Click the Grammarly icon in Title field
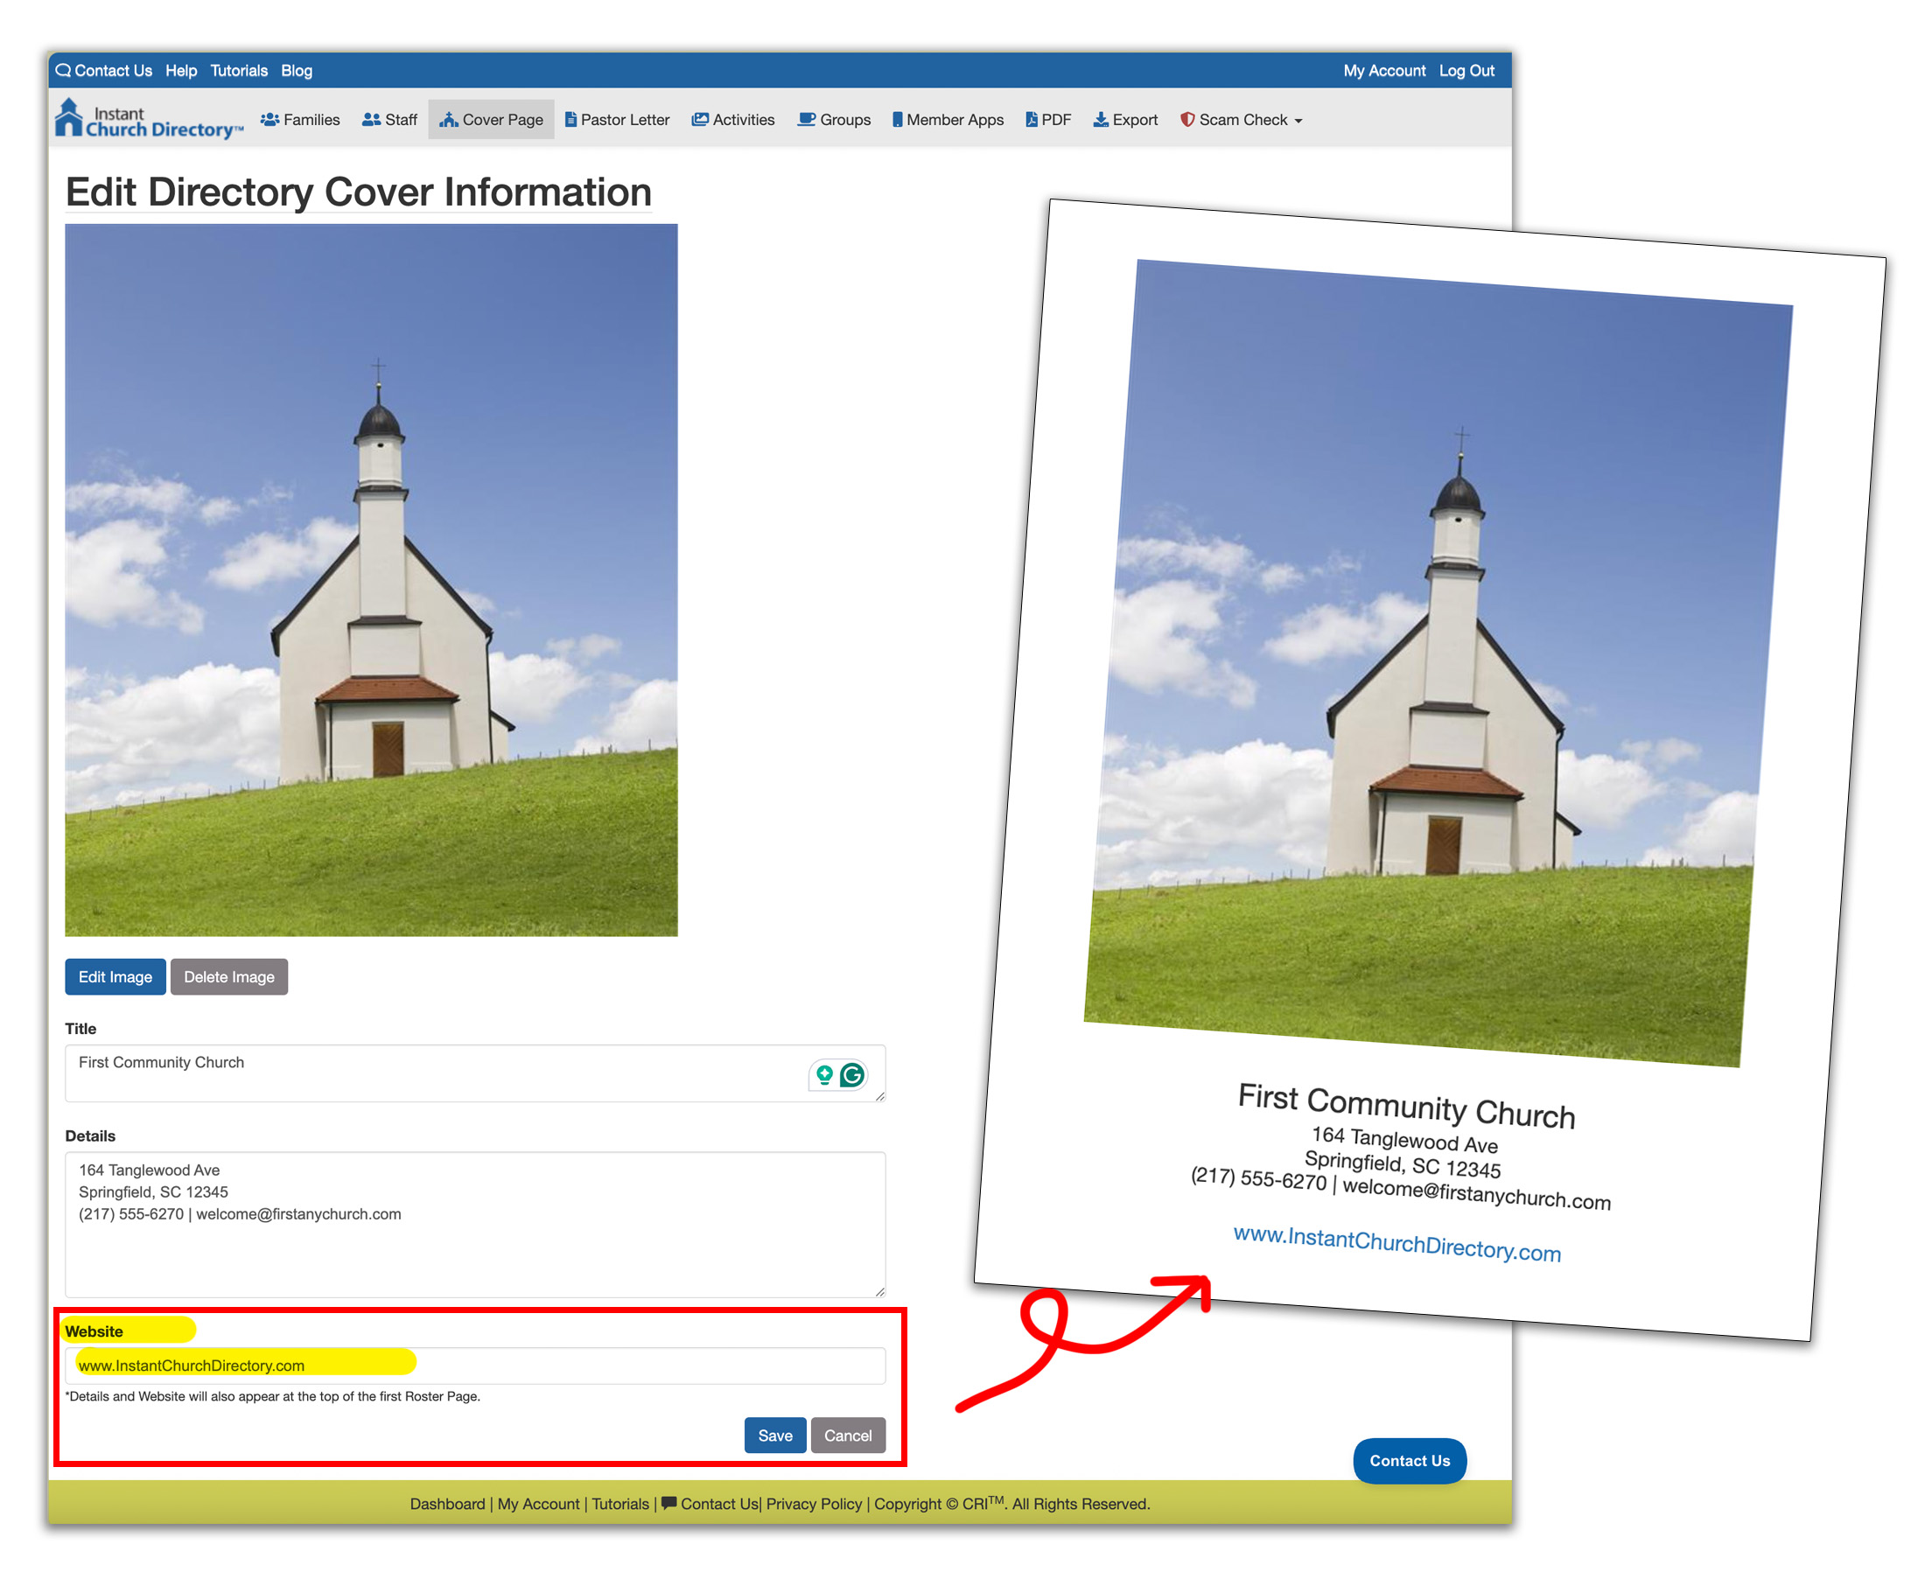The height and width of the screenshot is (1579, 1925). point(851,1075)
